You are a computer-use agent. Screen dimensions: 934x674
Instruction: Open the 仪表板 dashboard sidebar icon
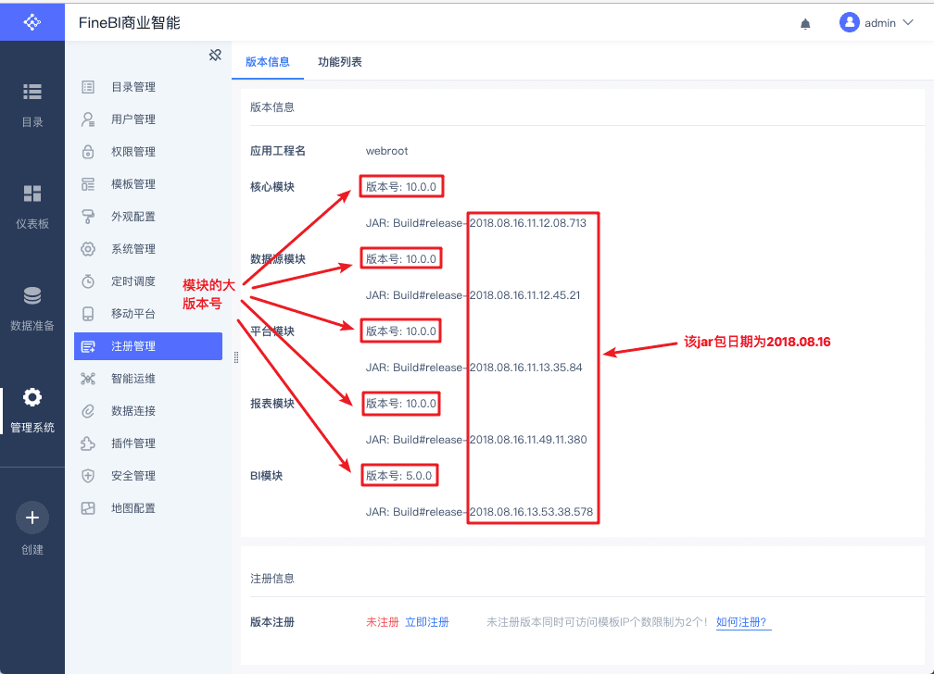tap(32, 193)
